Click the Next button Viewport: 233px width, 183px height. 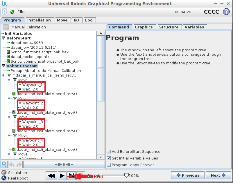tap(218, 175)
